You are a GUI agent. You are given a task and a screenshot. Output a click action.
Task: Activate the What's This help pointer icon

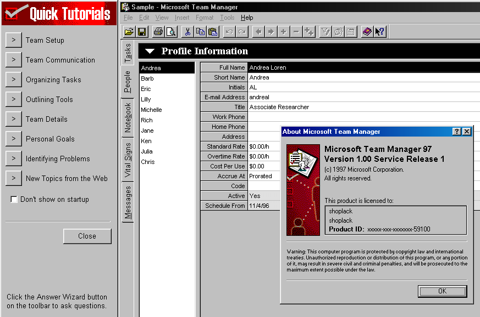pos(380,32)
